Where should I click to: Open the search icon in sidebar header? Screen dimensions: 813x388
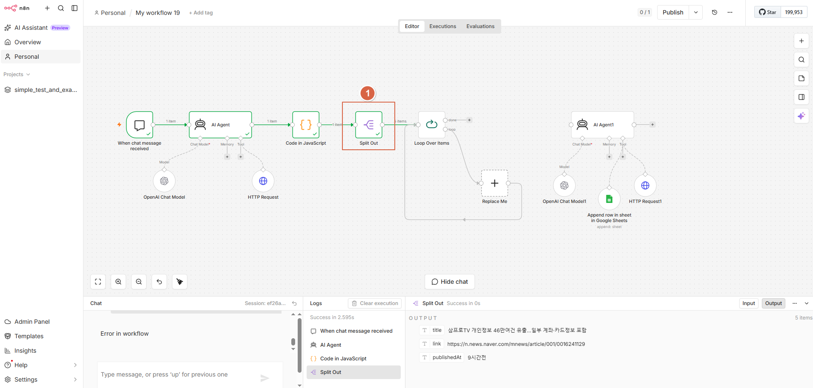pyautogui.click(x=61, y=8)
